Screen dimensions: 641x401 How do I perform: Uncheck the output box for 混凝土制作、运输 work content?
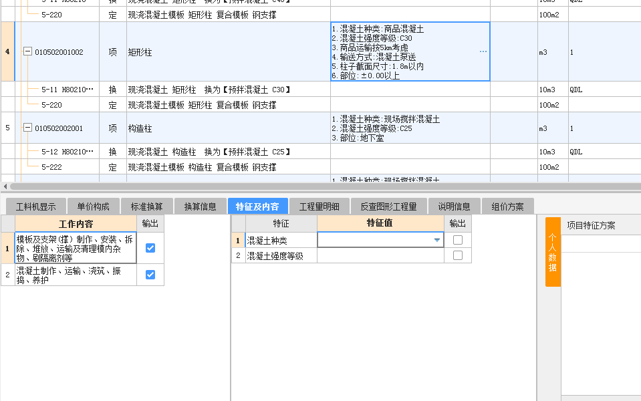150,275
